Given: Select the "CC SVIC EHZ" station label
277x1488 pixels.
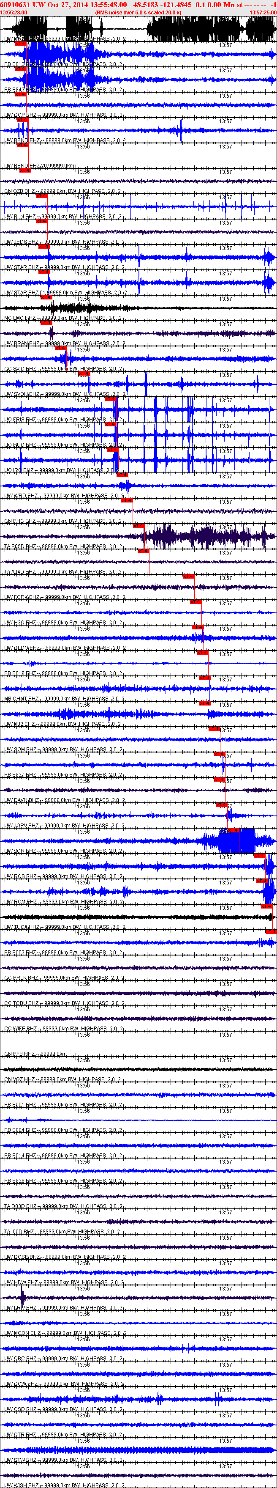Looking at the screenshot, I should [20, 369].
